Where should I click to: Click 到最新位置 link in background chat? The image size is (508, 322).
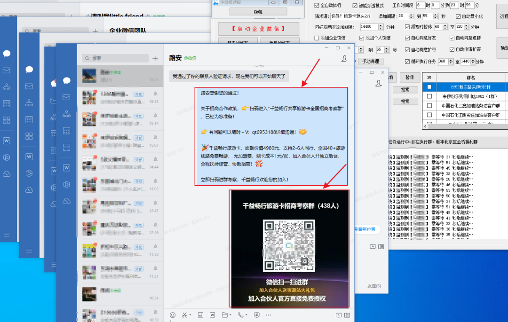365,229
